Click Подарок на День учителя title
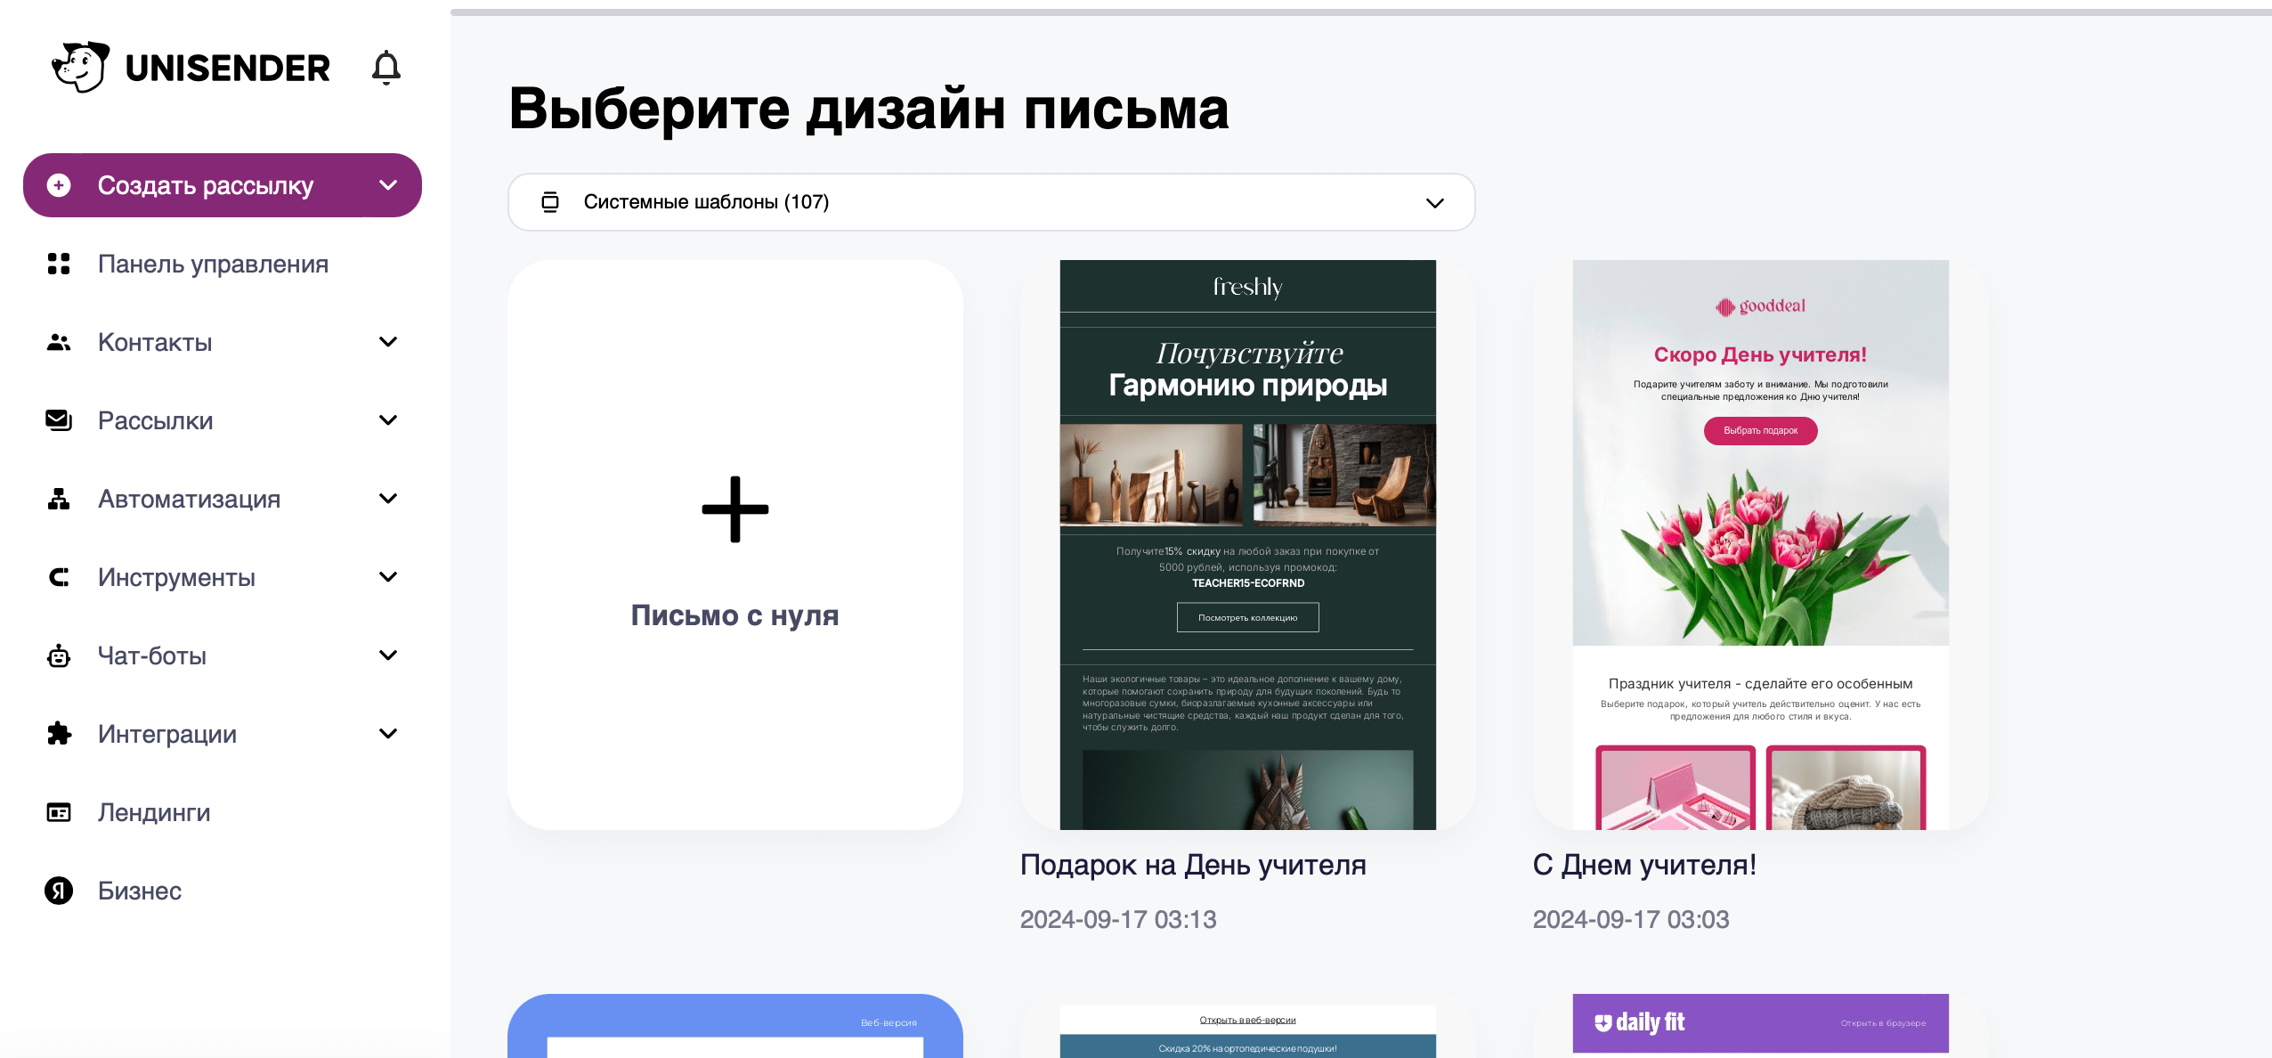This screenshot has height=1058, width=2272. click(x=1193, y=865)
